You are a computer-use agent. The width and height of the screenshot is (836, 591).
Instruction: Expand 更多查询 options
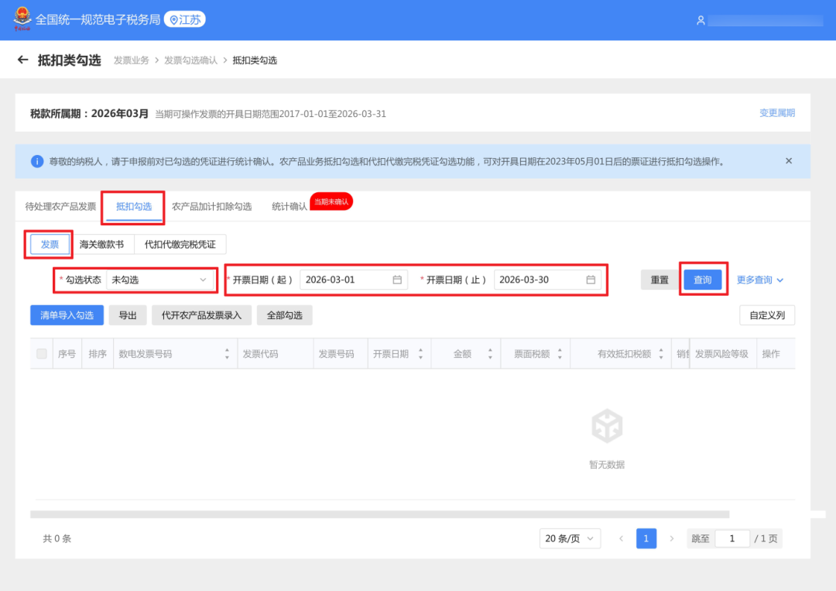point(760,280)
